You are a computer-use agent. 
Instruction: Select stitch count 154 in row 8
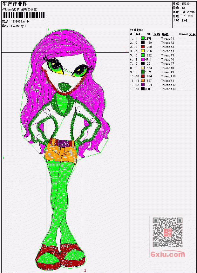point(149,68)
